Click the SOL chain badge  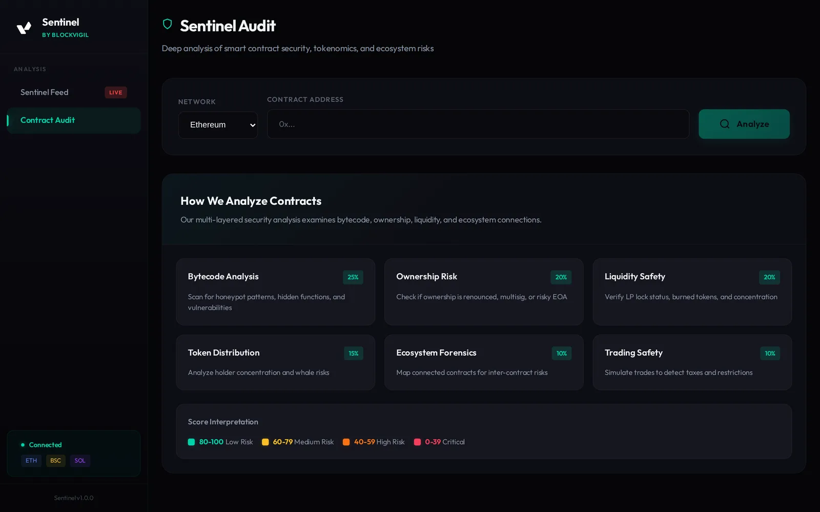(x=80, y=461)
